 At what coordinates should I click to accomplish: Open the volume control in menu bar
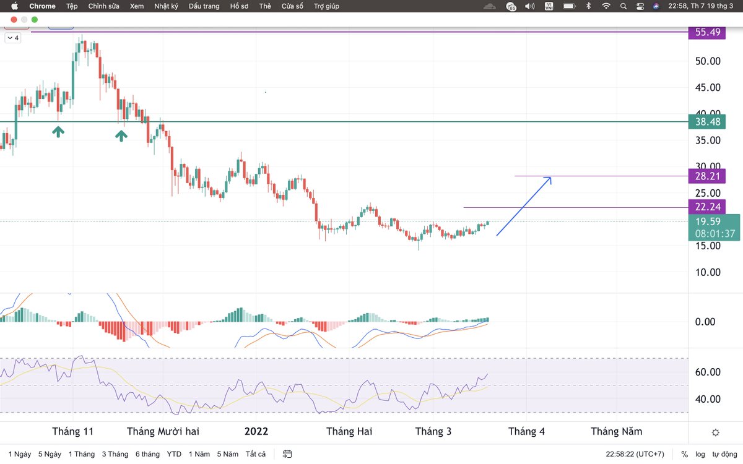coord(531,6)
